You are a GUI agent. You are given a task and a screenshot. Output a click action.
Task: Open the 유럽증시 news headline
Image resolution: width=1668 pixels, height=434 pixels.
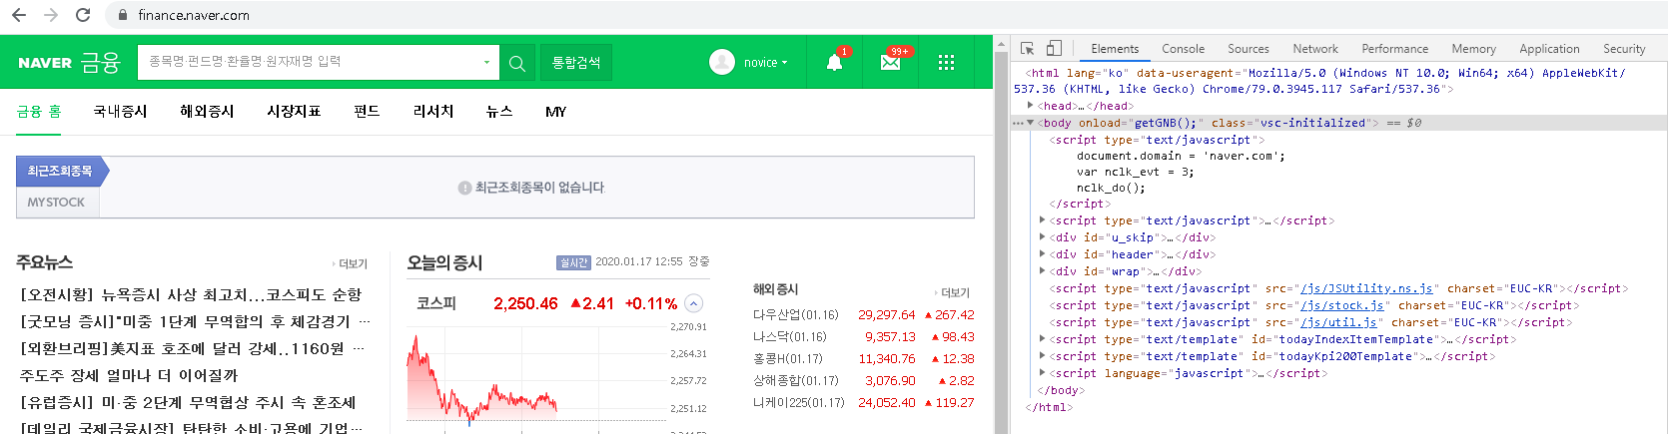tap(188, 403)
